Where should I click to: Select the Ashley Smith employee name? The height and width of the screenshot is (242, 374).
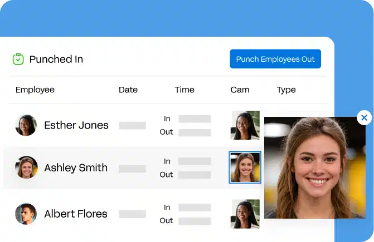pos(76,167)
